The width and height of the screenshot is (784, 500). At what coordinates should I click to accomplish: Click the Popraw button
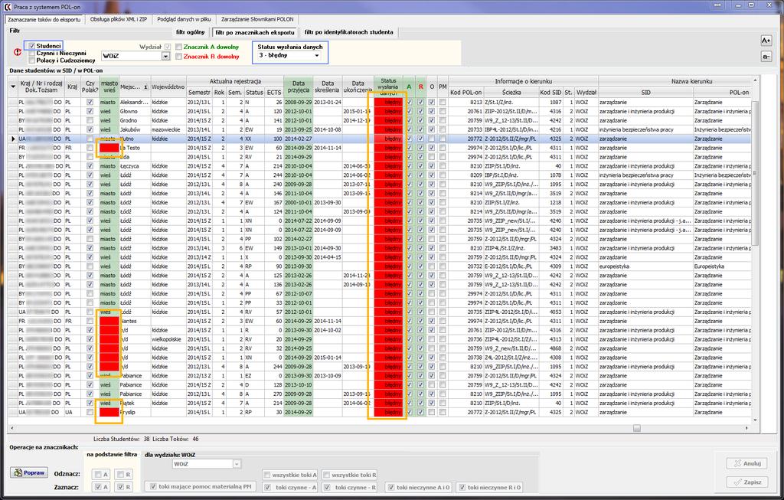pos(29,472)
